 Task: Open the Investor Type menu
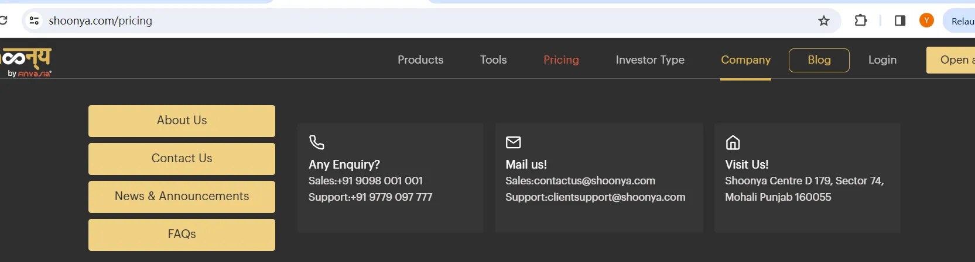click(x=650, y=60)
